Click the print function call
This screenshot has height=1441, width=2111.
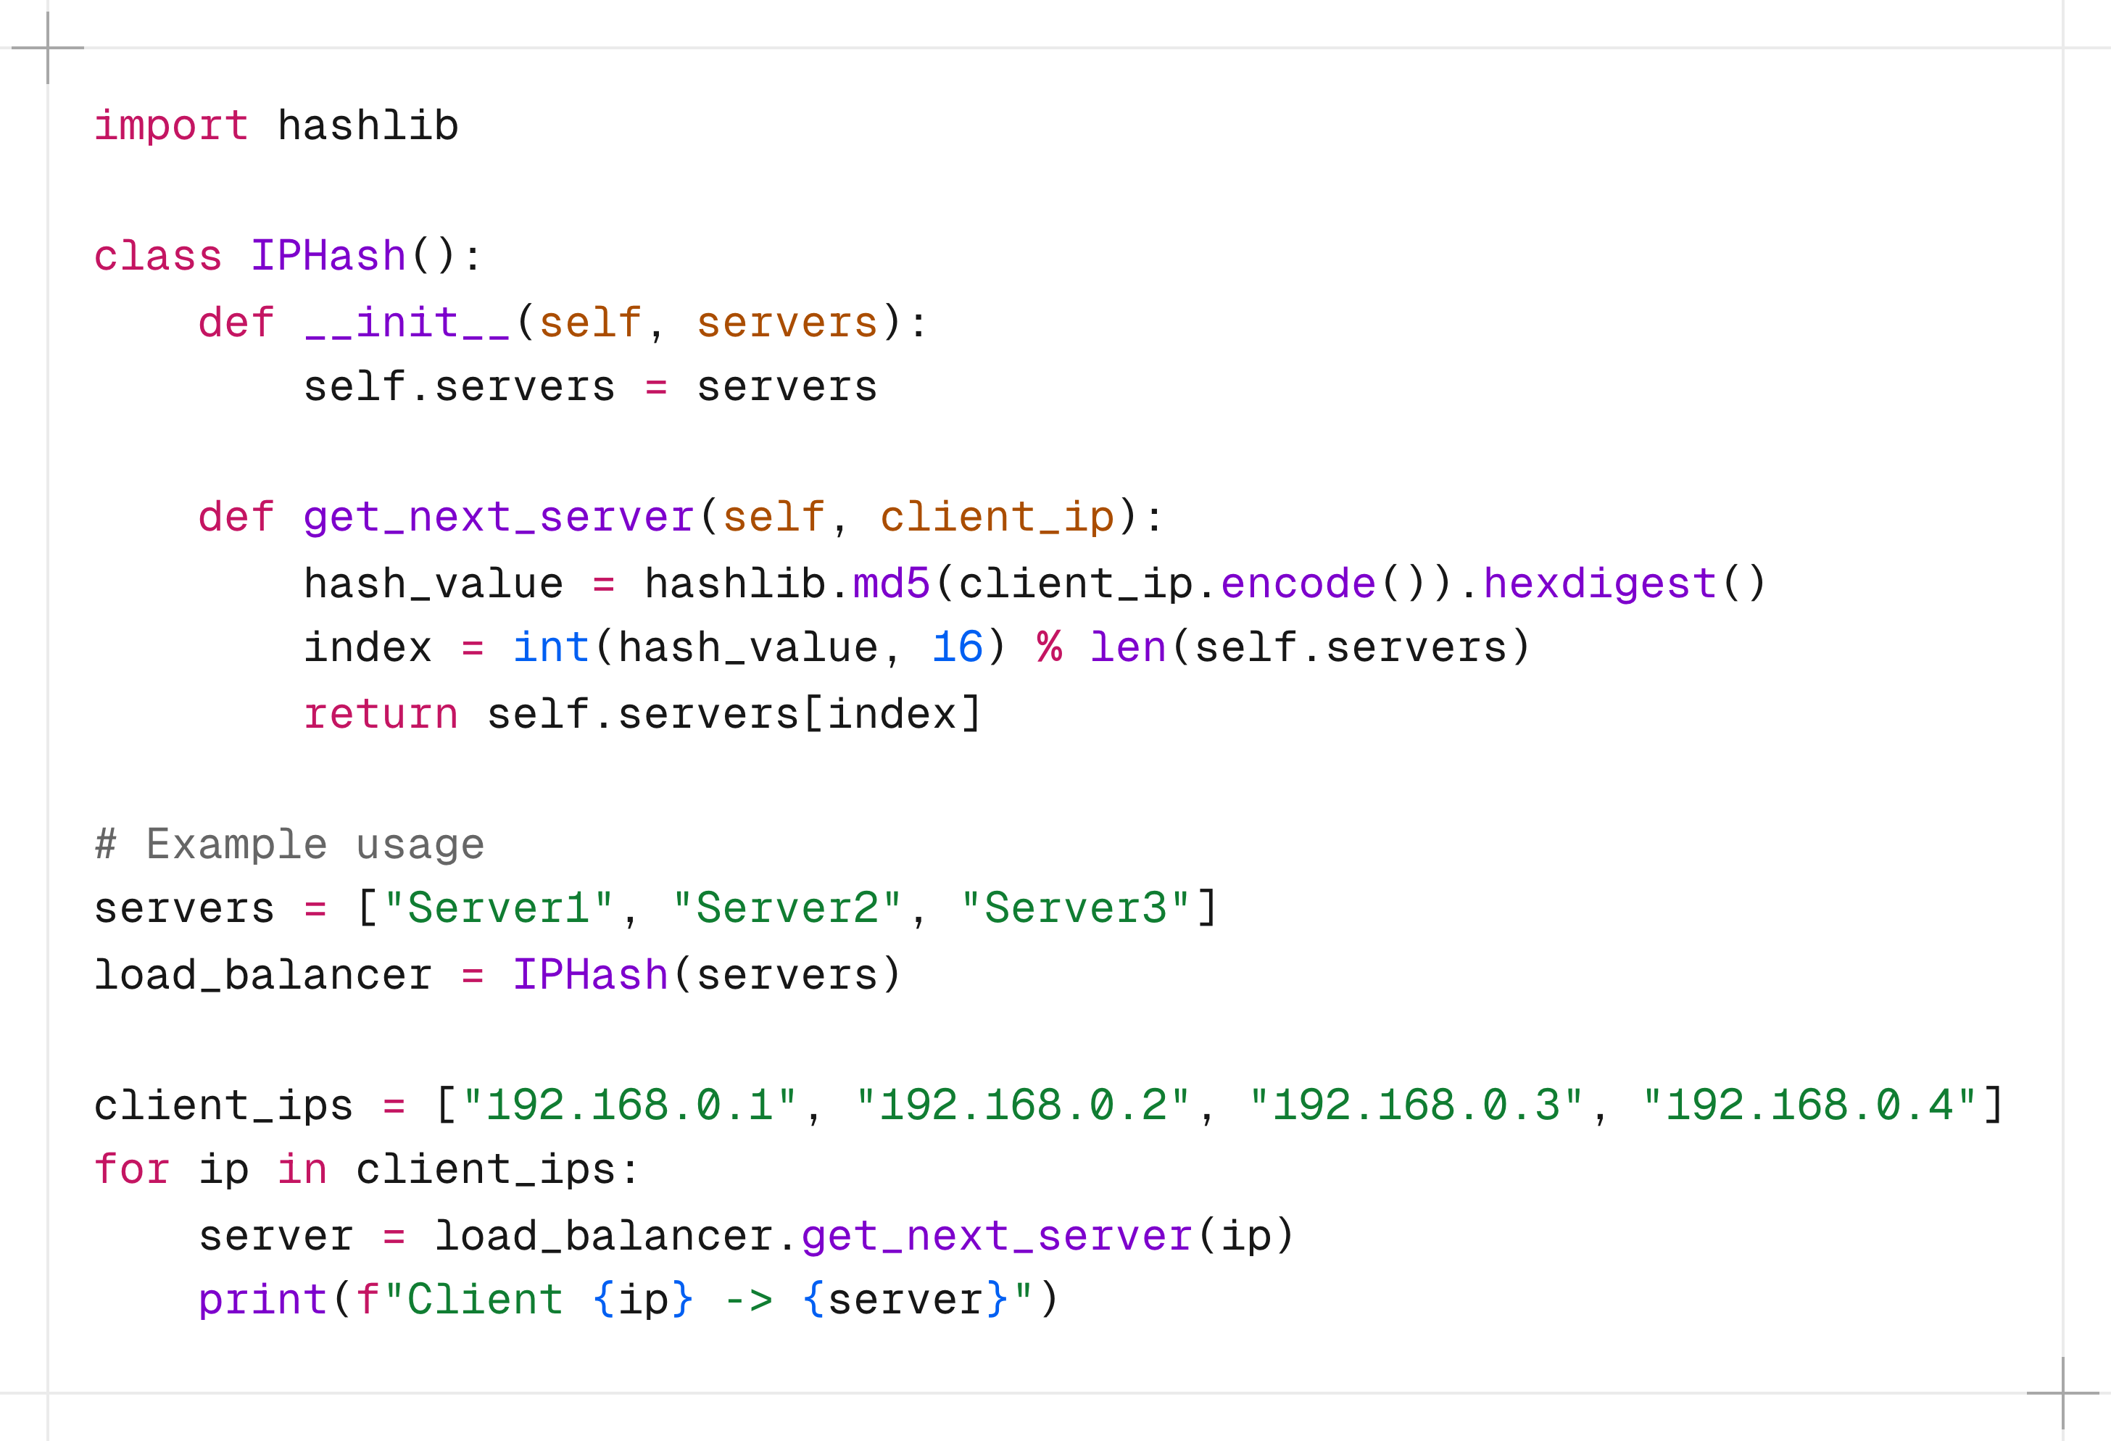coord(262,1300)
